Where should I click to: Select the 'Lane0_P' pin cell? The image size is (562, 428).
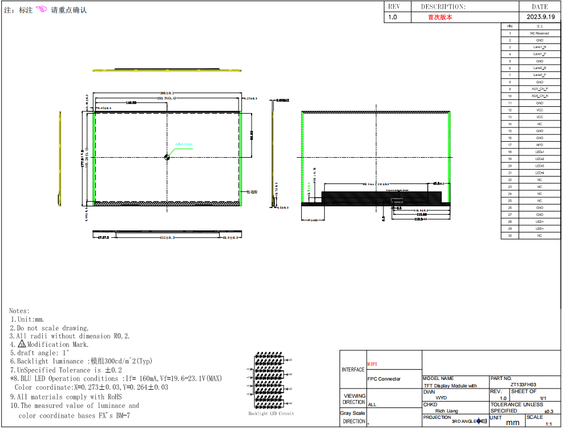pyautogui.click(x=540, y=75)
